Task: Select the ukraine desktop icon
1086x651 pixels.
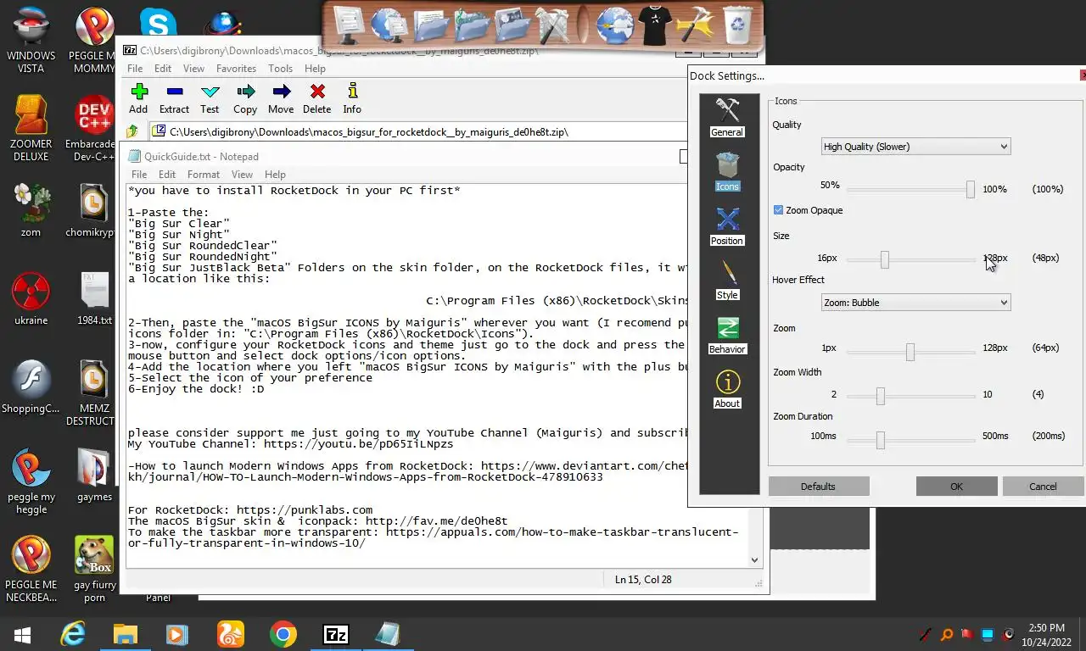Action: click(31, 298)
